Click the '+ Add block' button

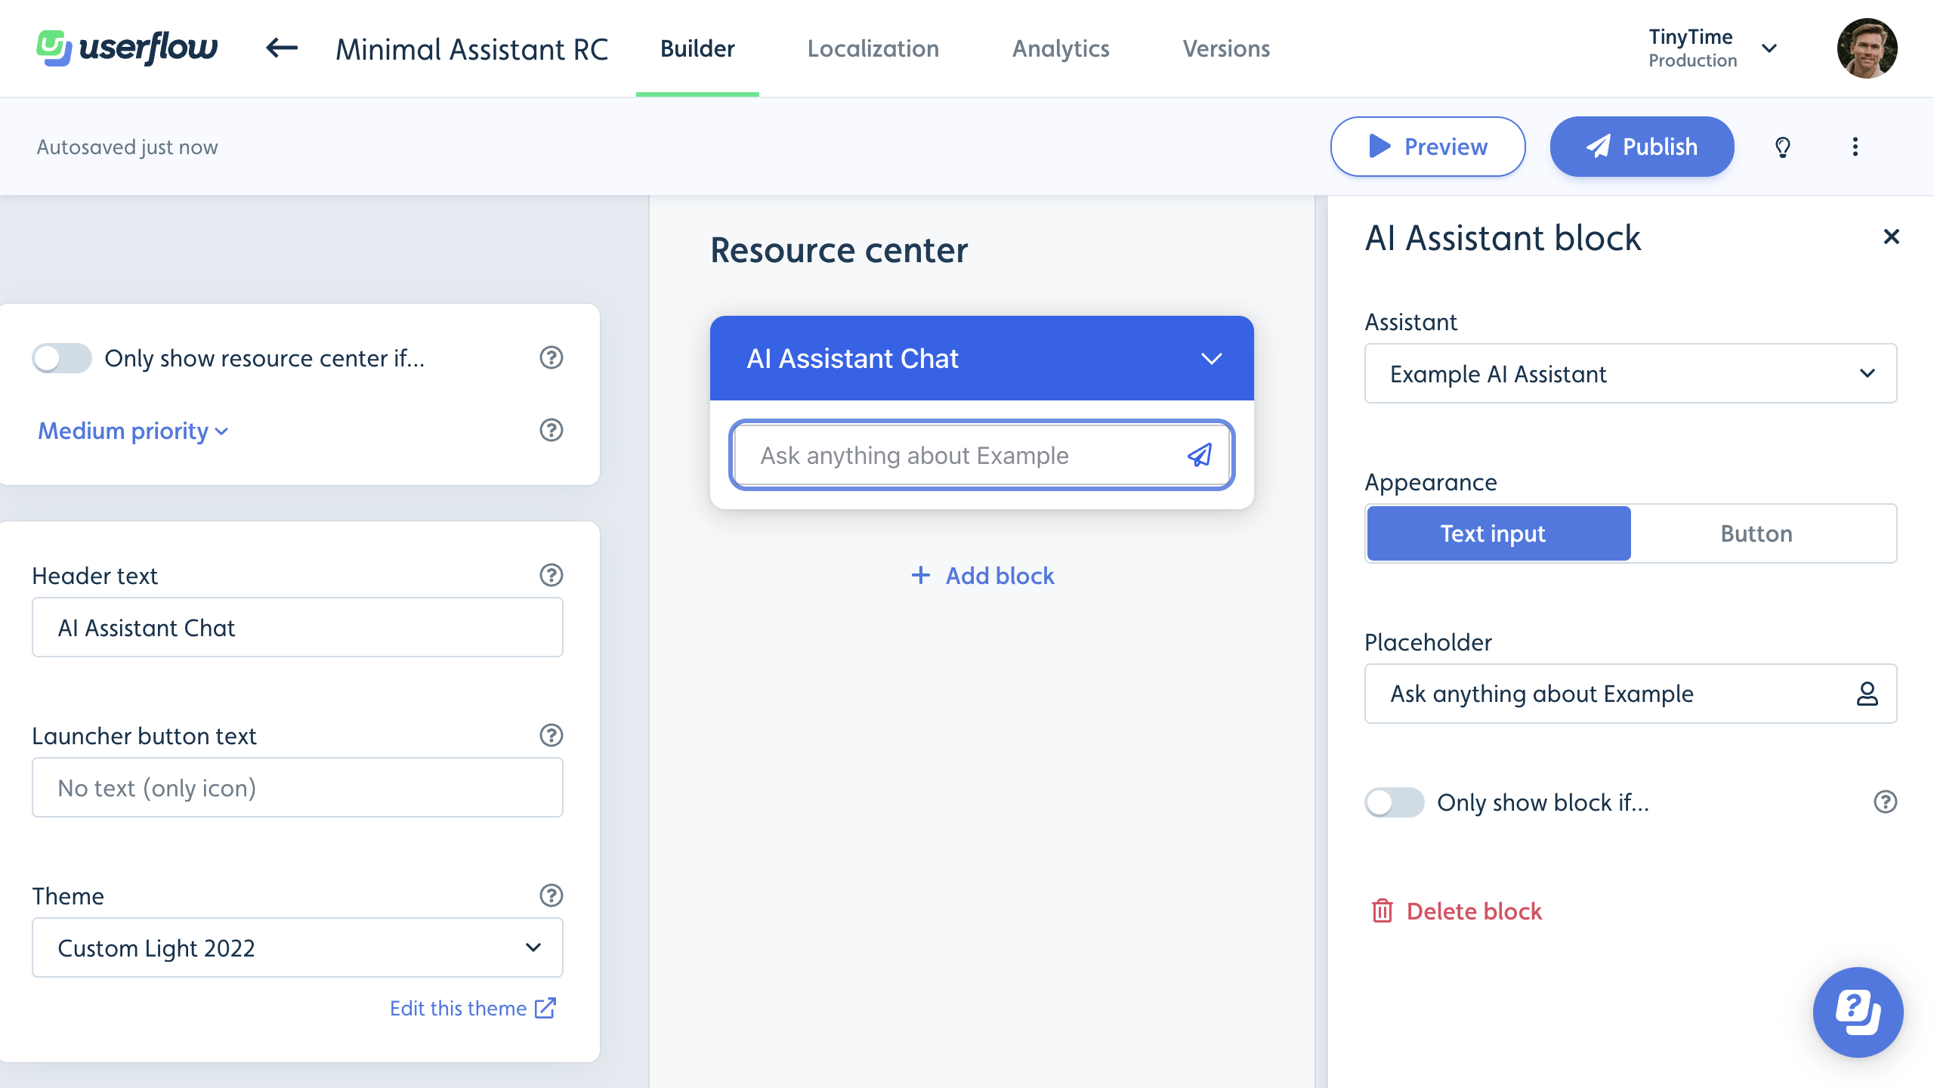pyautogui.click(x=981, y=575)
